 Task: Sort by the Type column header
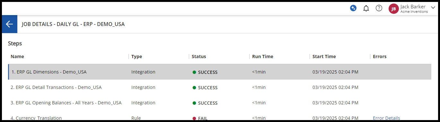pyautogui.click(x=136, y=57)
